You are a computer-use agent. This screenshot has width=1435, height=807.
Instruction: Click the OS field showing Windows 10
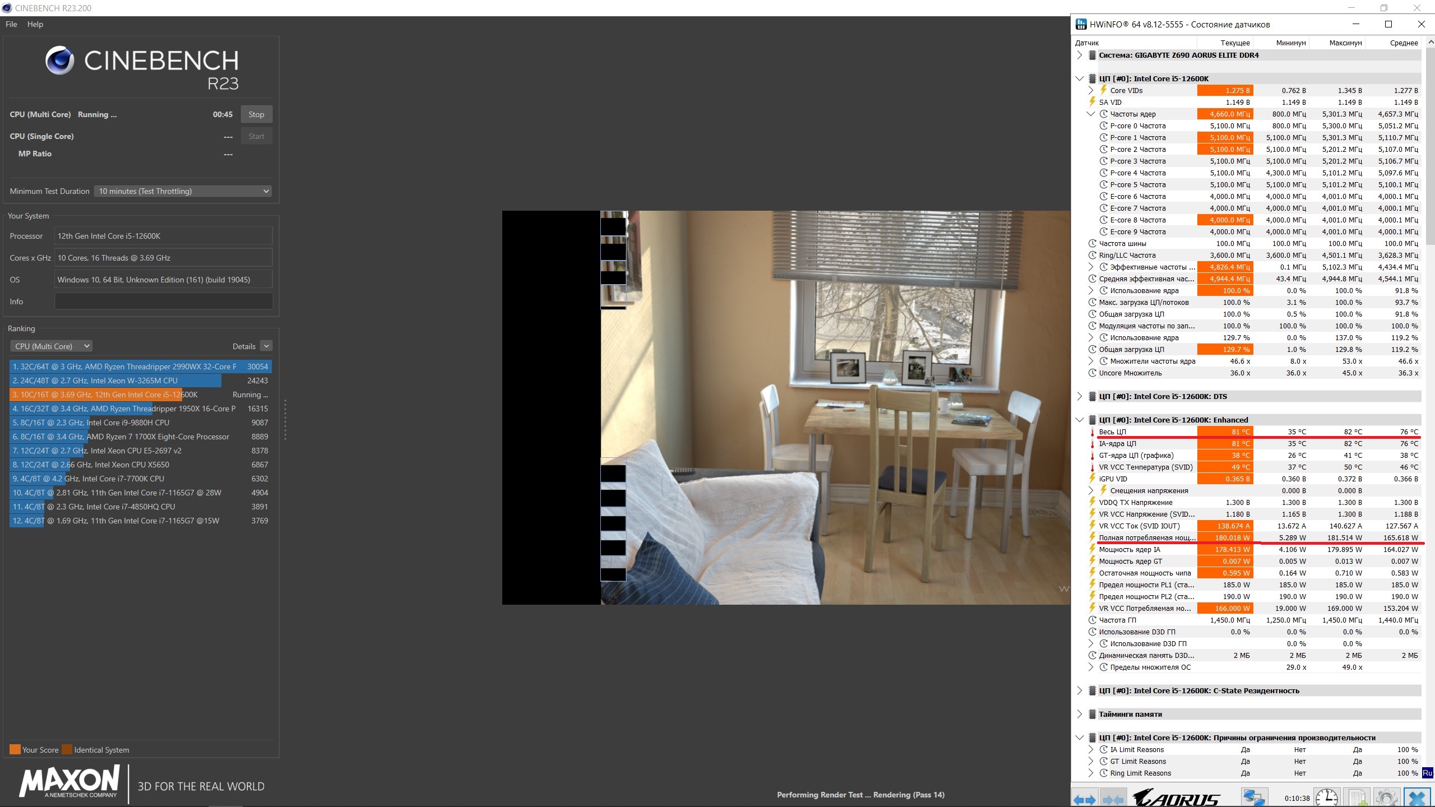point(164,280)
